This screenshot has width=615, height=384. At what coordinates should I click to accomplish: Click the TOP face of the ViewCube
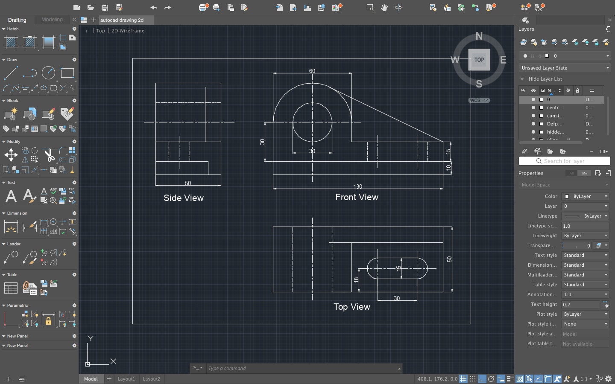click(479, 60)
